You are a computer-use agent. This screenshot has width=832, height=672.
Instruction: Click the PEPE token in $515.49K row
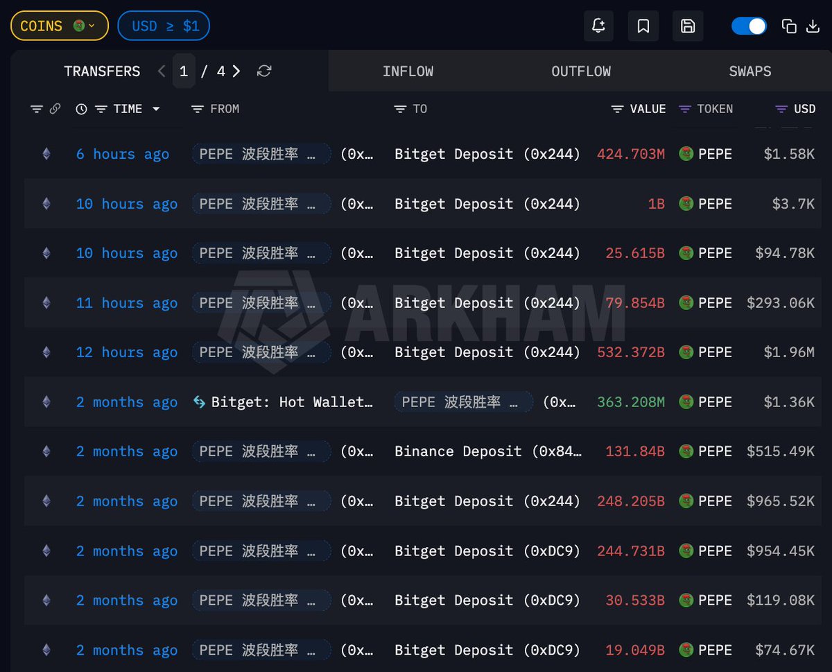pos(706,451)
